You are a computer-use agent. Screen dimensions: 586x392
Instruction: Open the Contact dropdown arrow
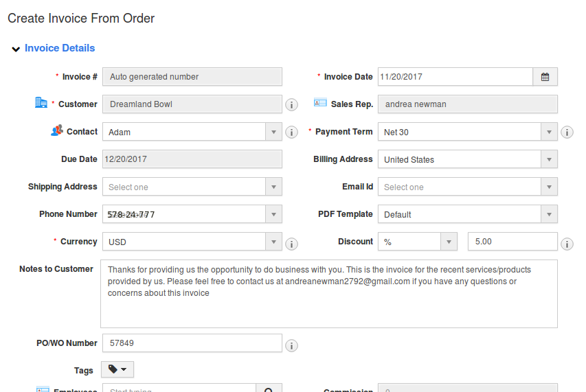273,132
